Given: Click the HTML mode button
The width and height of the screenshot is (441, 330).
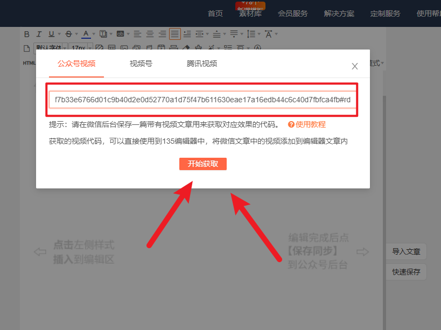Looking at the screenshot, I should coord(29,63).
